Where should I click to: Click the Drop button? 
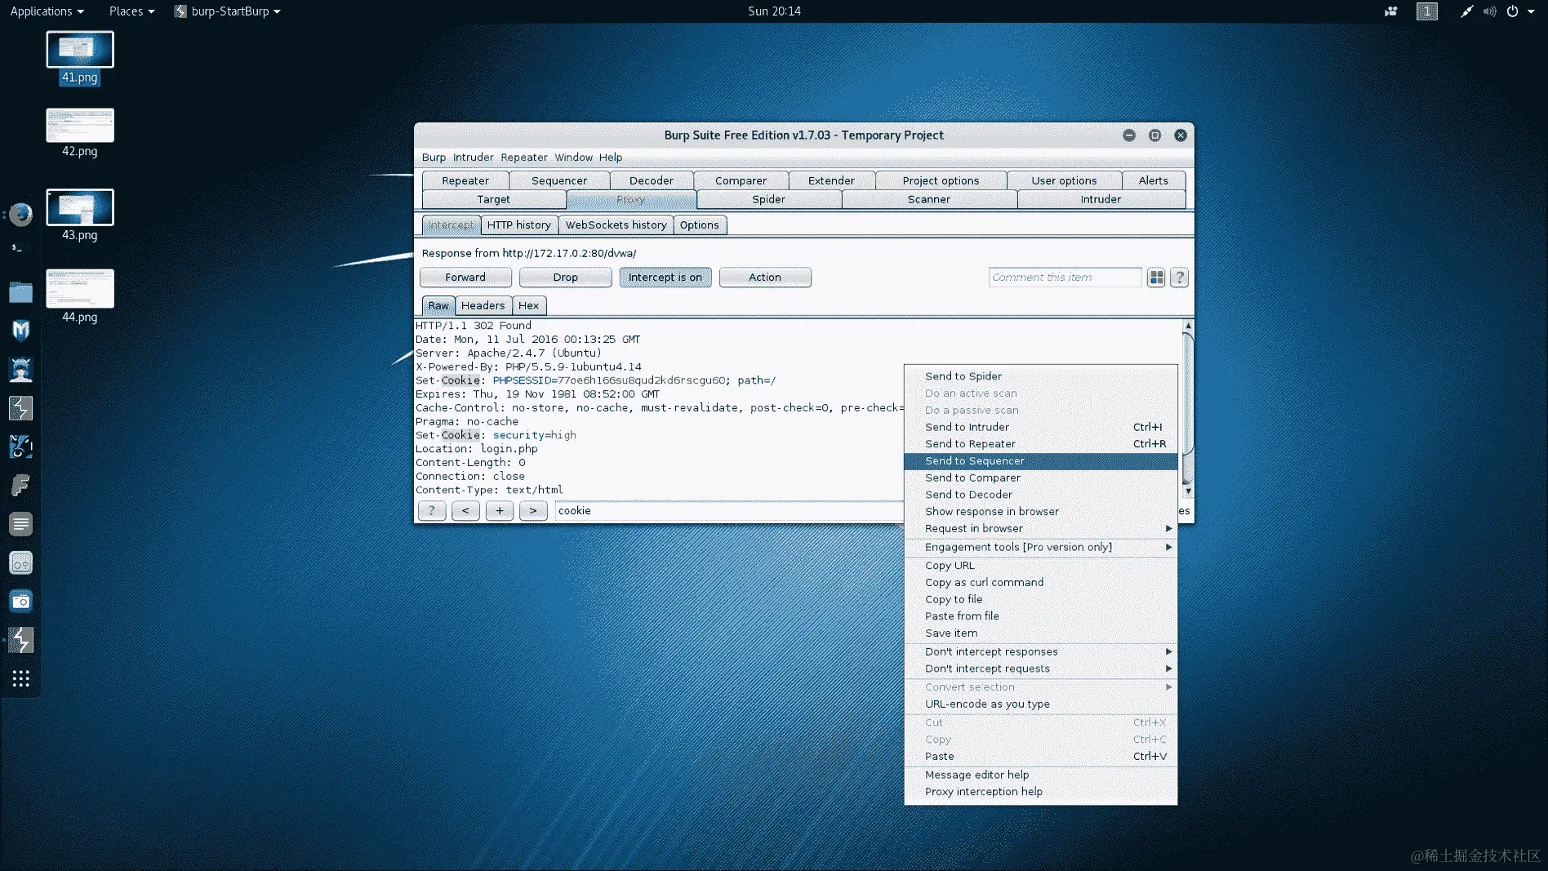click(565, 278)
